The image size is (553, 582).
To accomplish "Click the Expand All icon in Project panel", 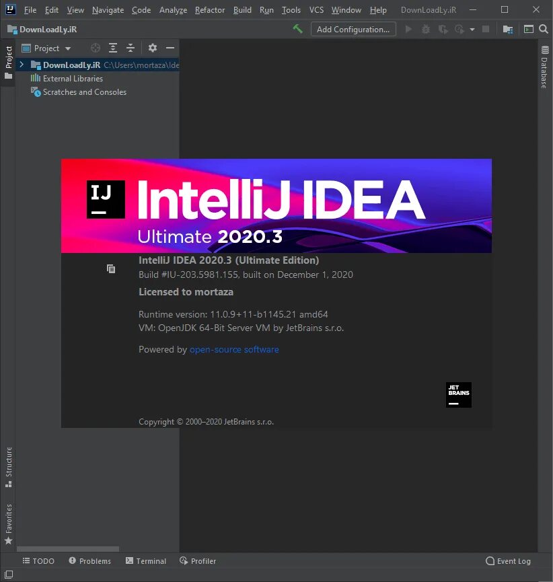I will tap(113, 48).
